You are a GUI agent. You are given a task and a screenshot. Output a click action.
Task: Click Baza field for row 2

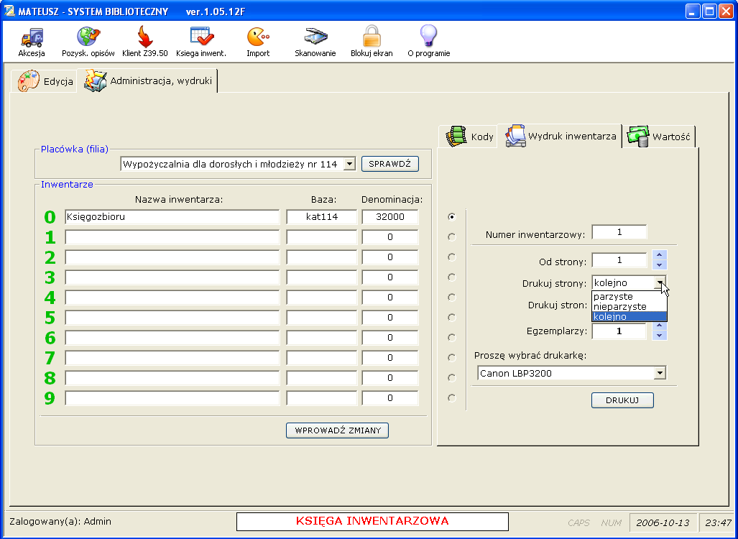pyautogui.click(x=321, y=257)
